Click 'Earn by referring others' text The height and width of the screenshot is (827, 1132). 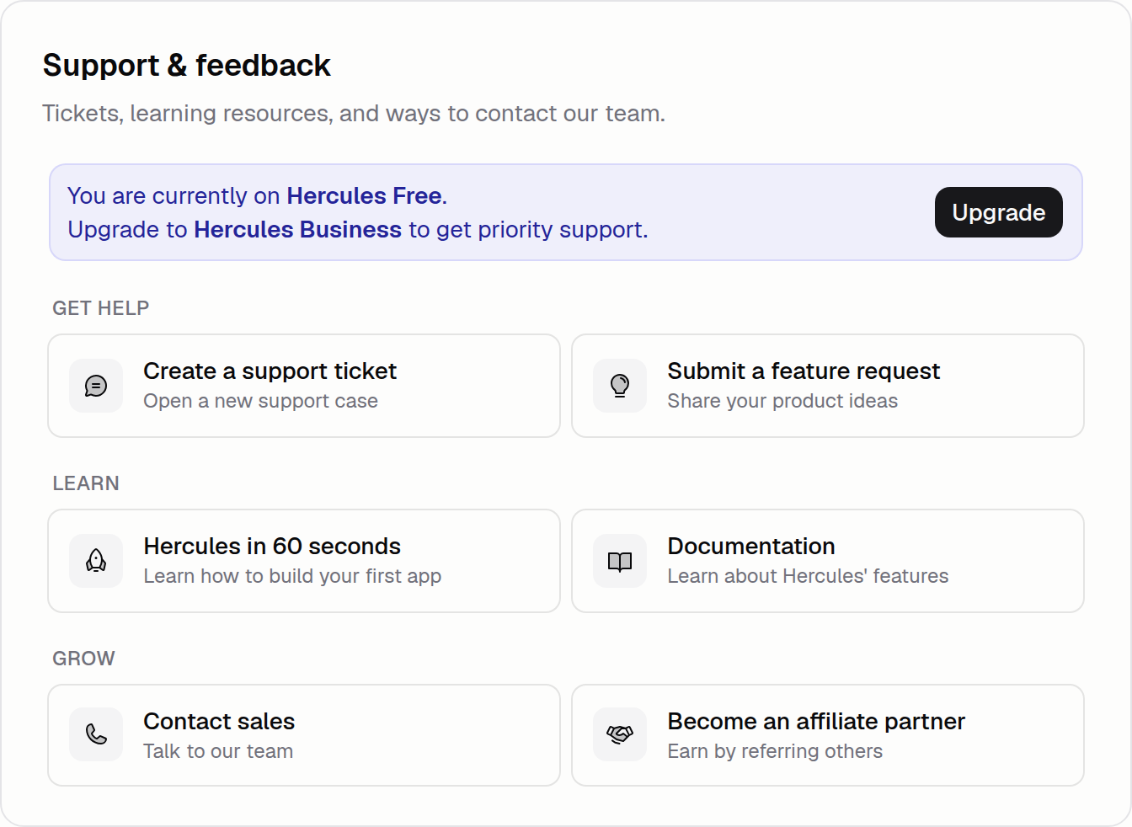[x=775, y=751]
